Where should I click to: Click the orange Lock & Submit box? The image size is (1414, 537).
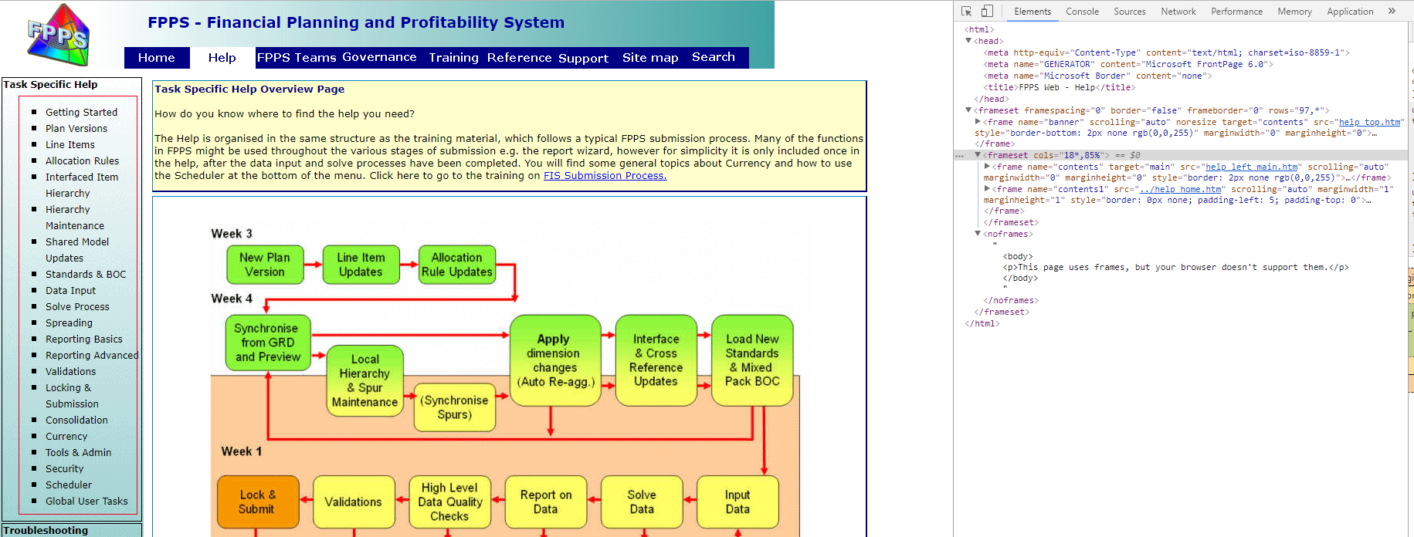coord(256,502)
